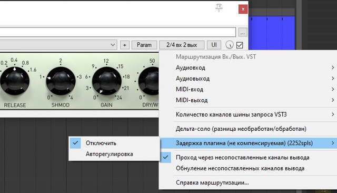
Task: Select the checked Отключить option
Action: tap(114, 143)
